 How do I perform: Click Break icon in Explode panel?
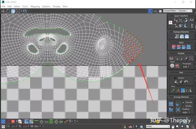click(171, 58)
